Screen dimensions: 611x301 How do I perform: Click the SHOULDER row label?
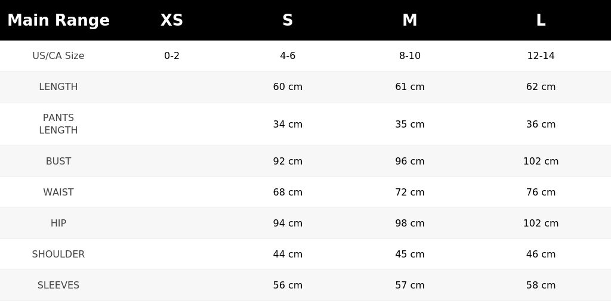coord(58,255)
